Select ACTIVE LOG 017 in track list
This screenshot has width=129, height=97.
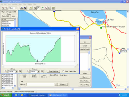7,80
